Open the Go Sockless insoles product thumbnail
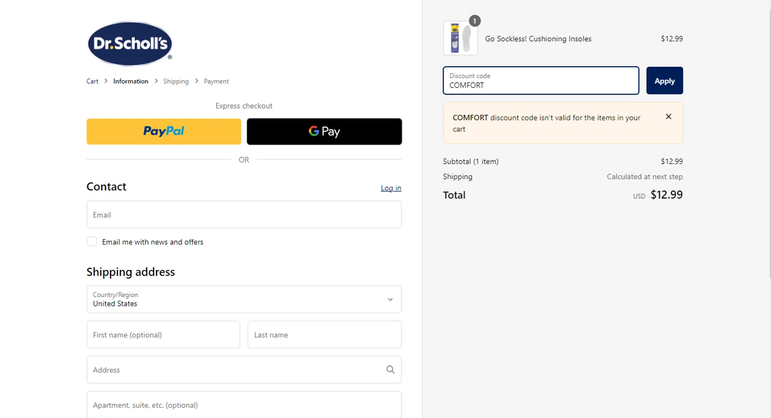 point(461,38)
